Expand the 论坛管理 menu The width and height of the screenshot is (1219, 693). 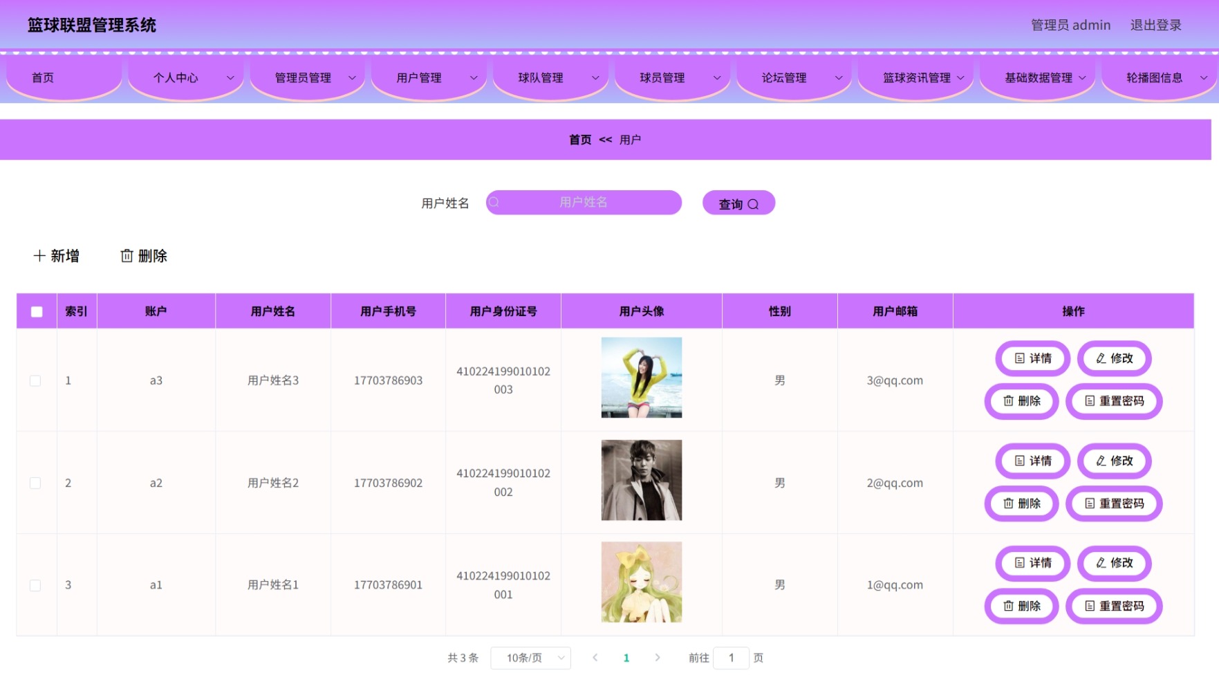794,77
